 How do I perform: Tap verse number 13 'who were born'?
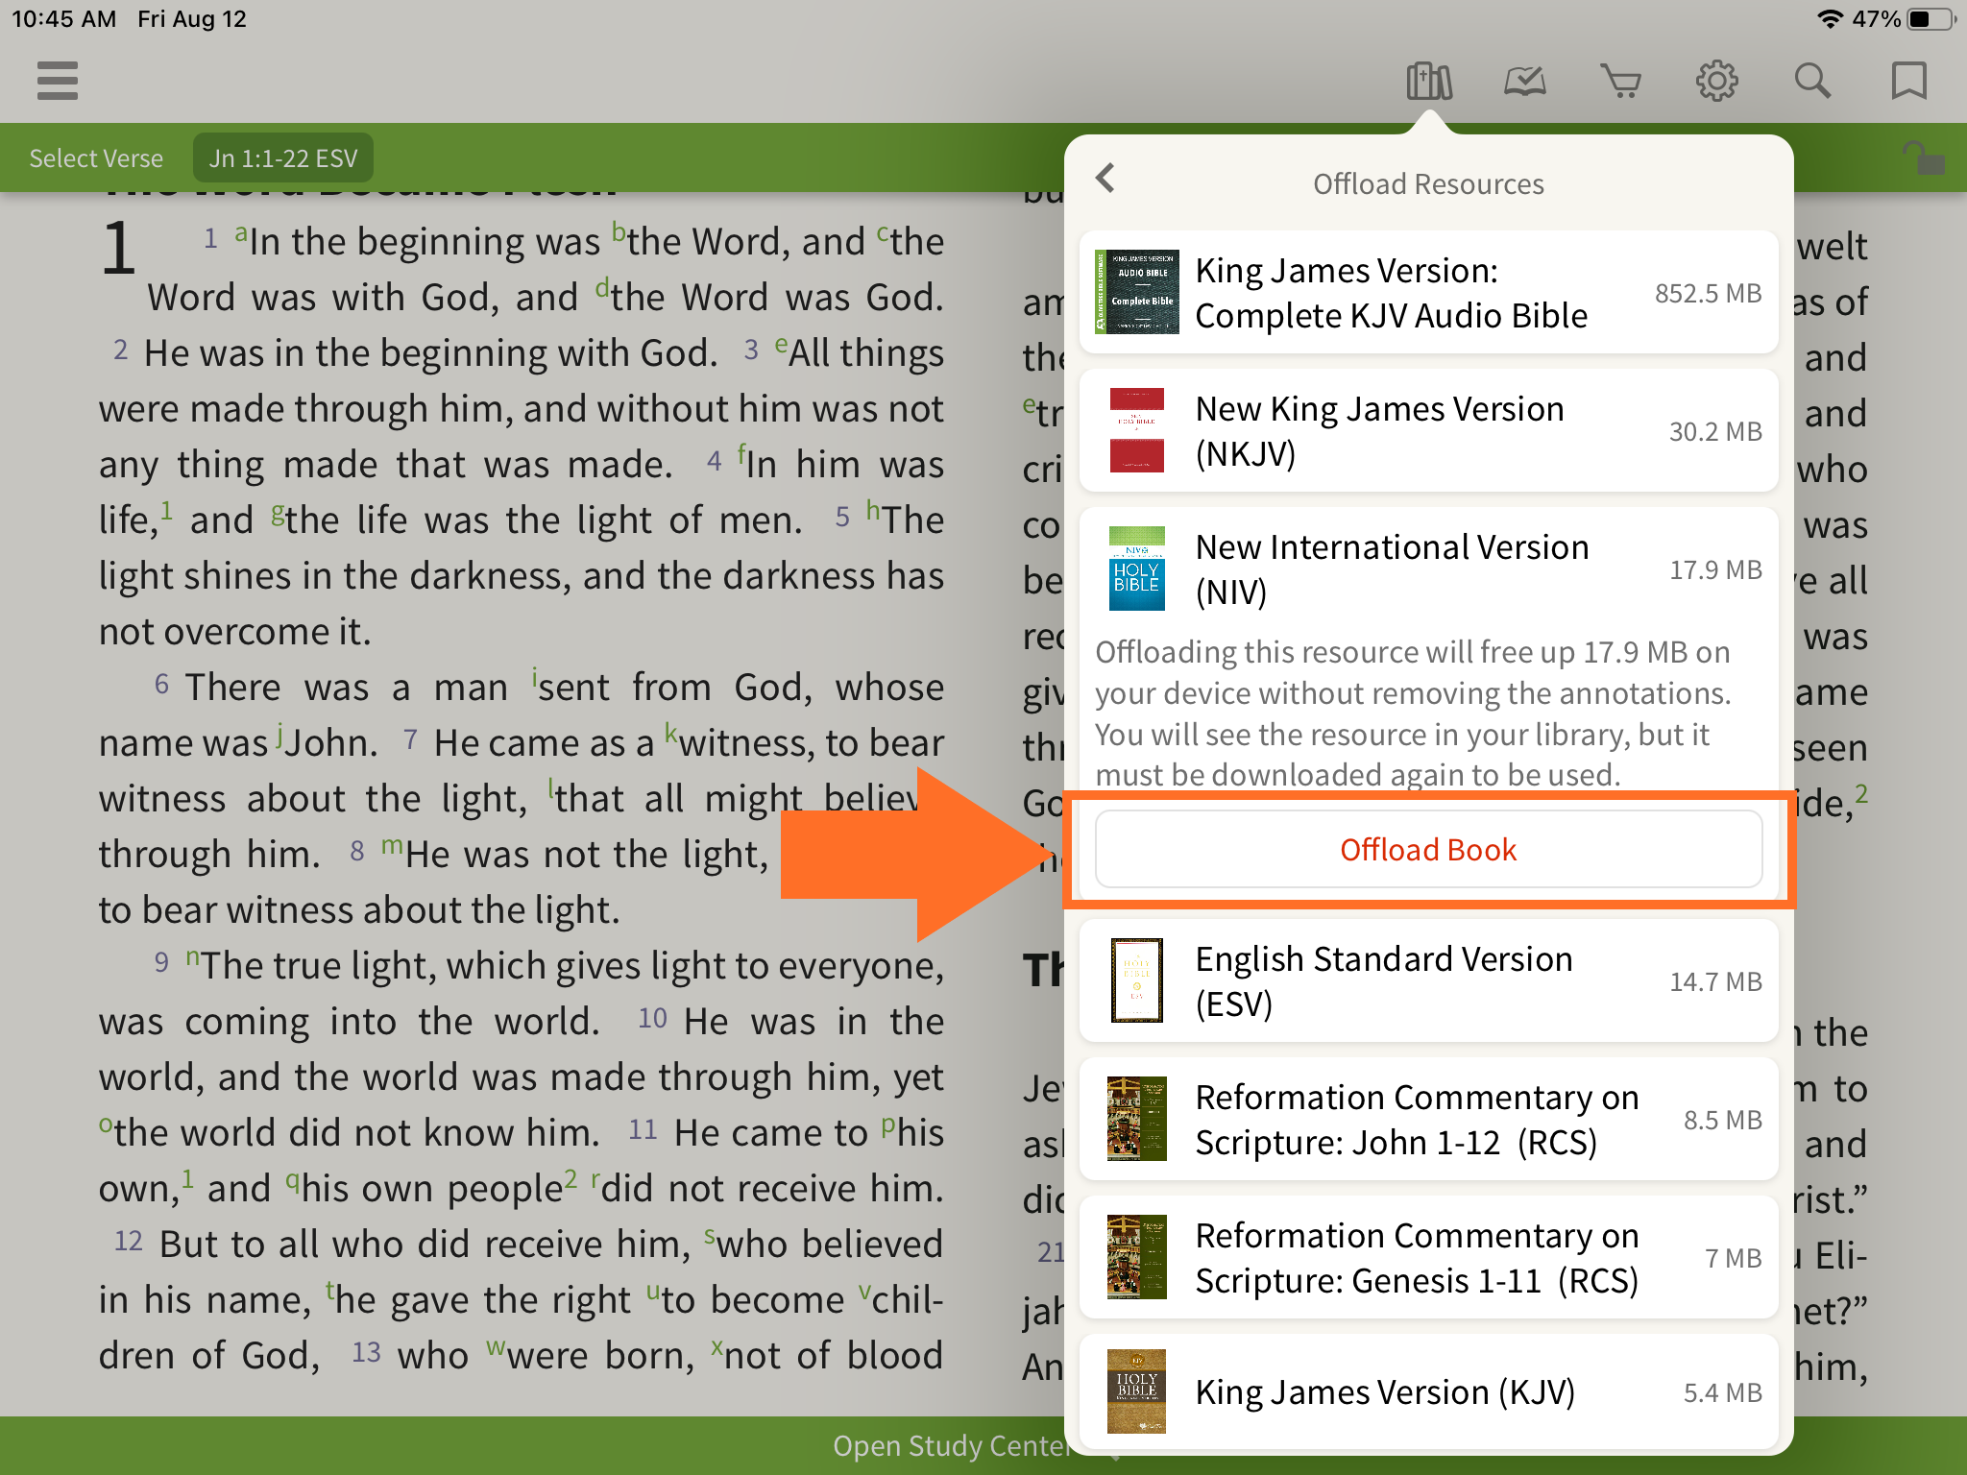click(366, 1352)
